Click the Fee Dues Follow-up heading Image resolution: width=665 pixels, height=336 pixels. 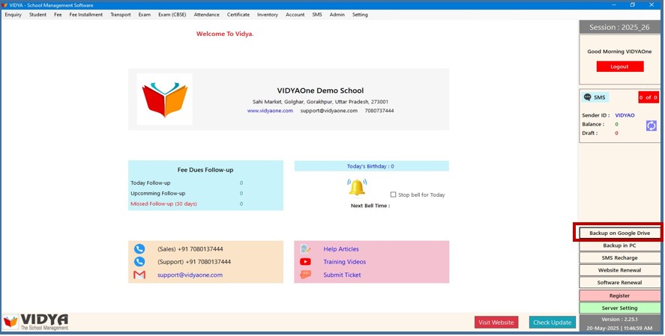[x=205, y=170]
